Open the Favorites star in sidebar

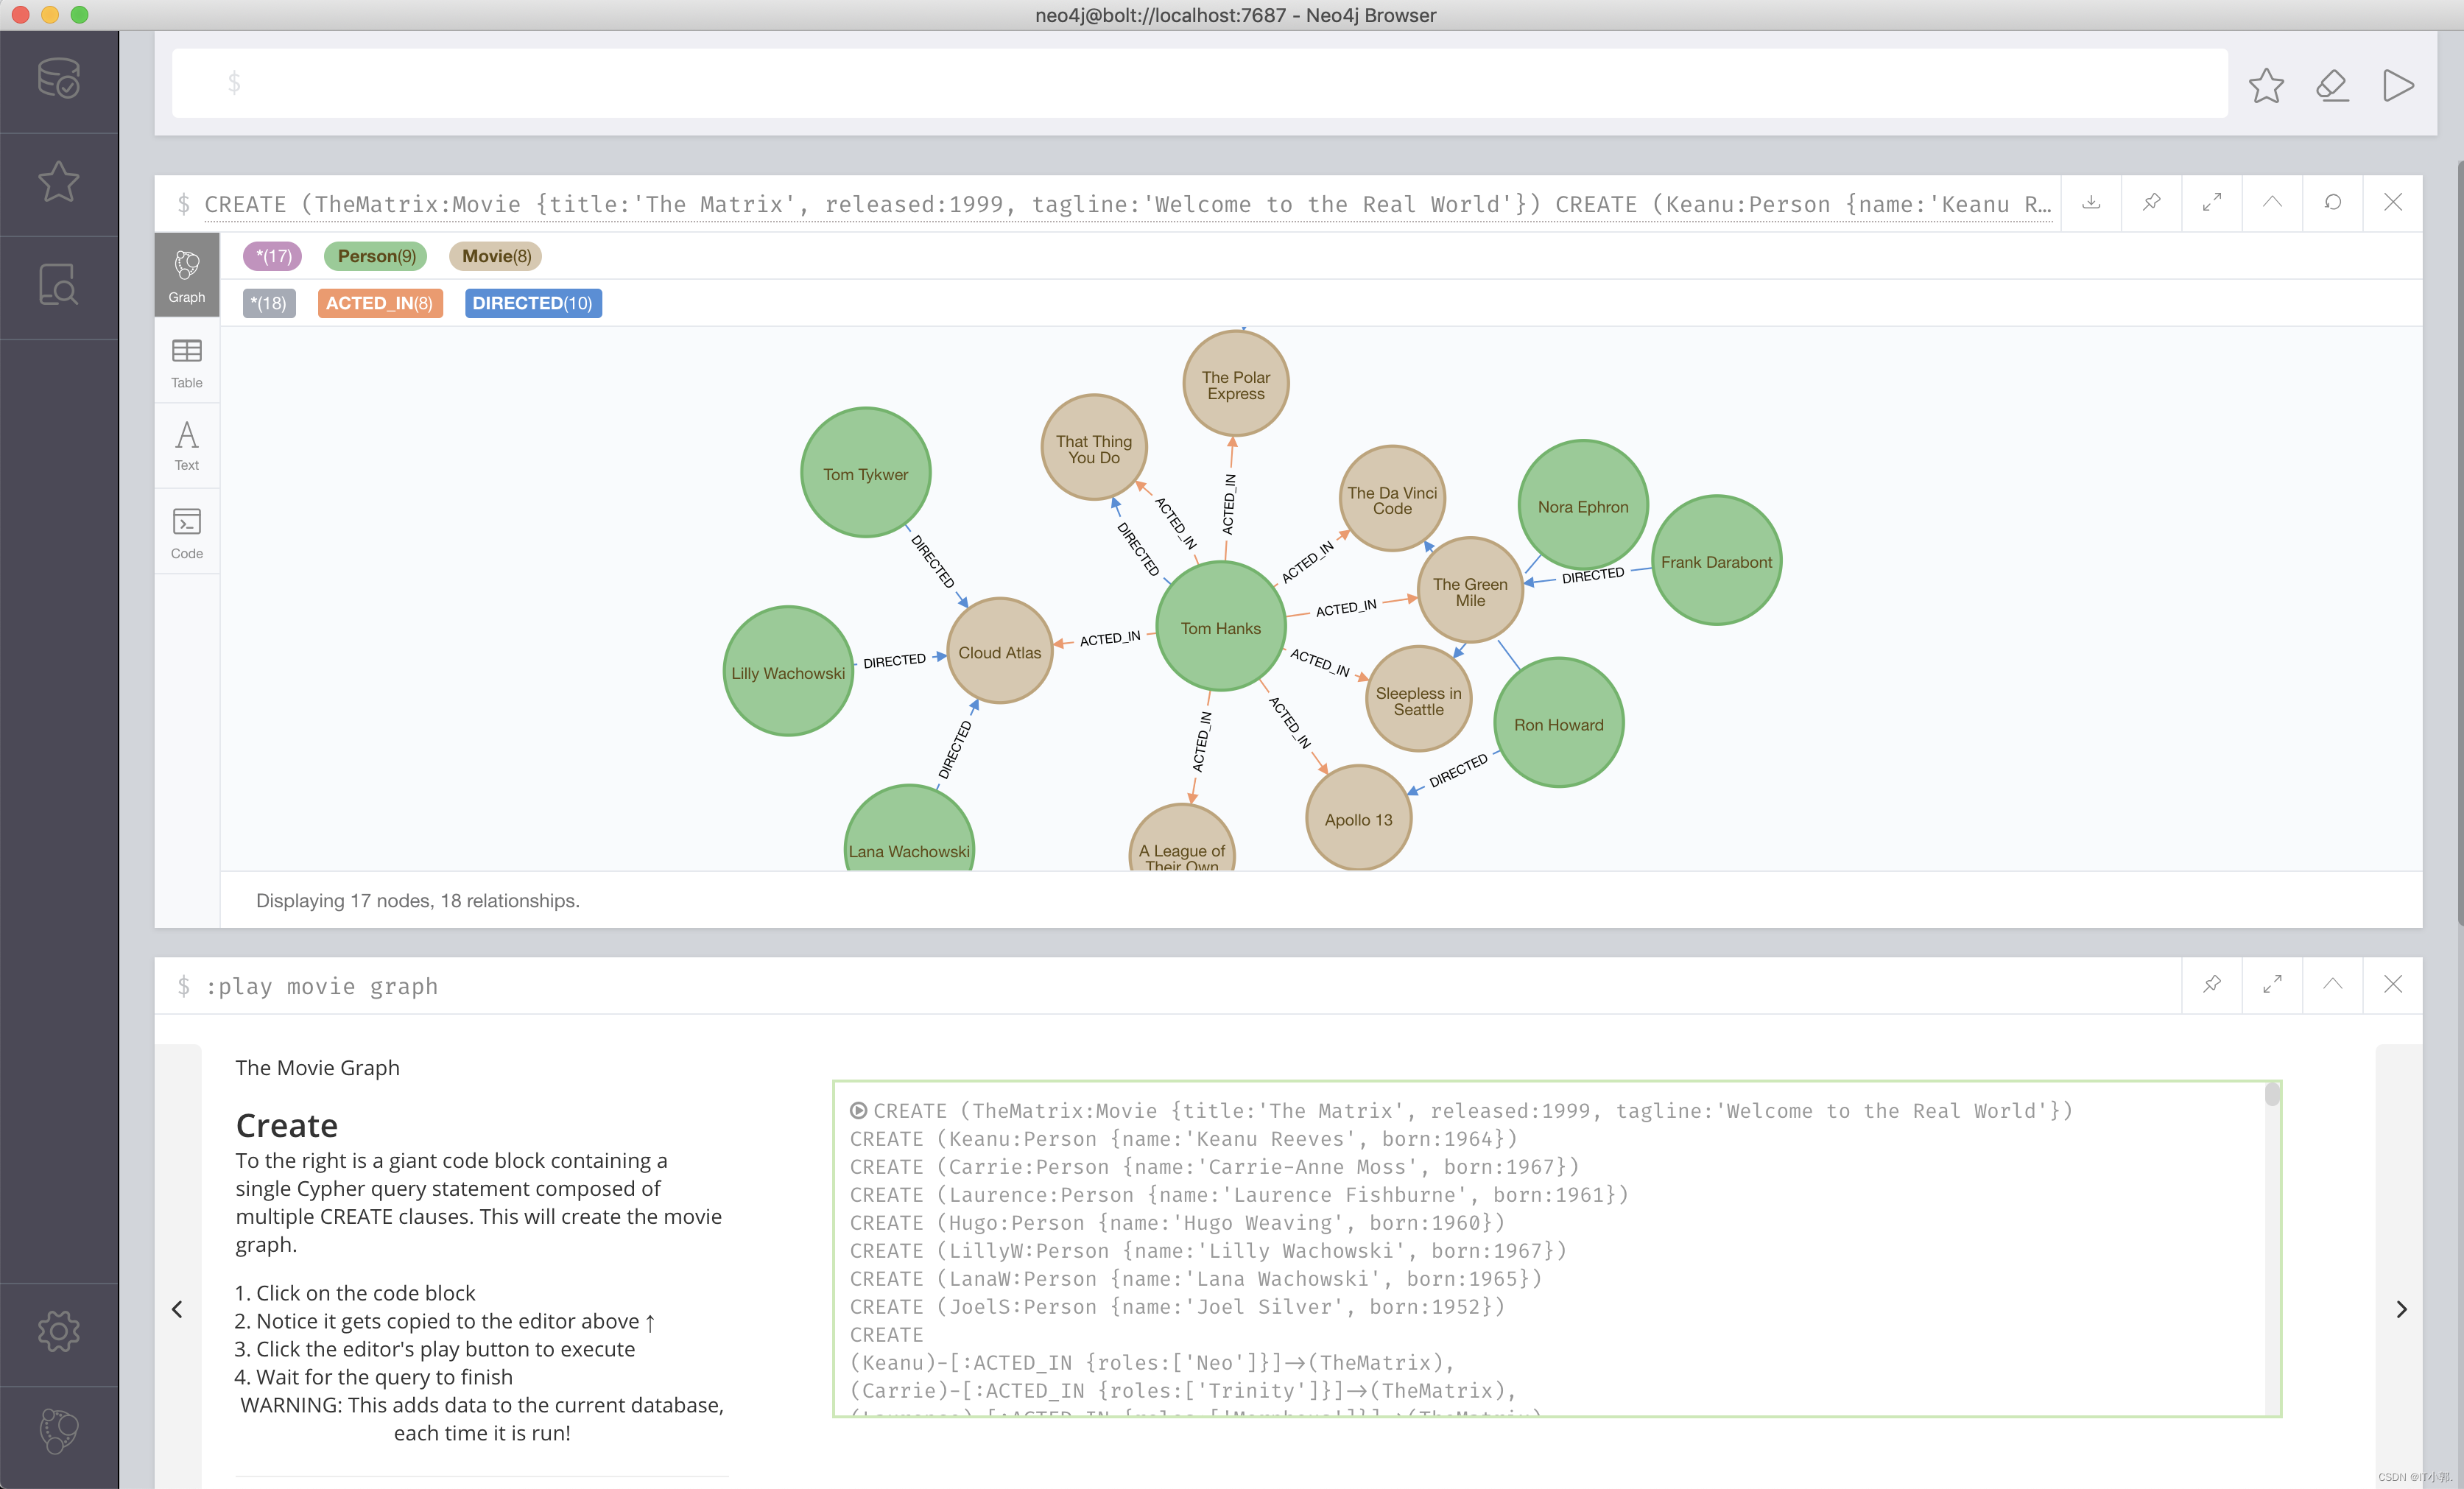[x=58, y=182]
